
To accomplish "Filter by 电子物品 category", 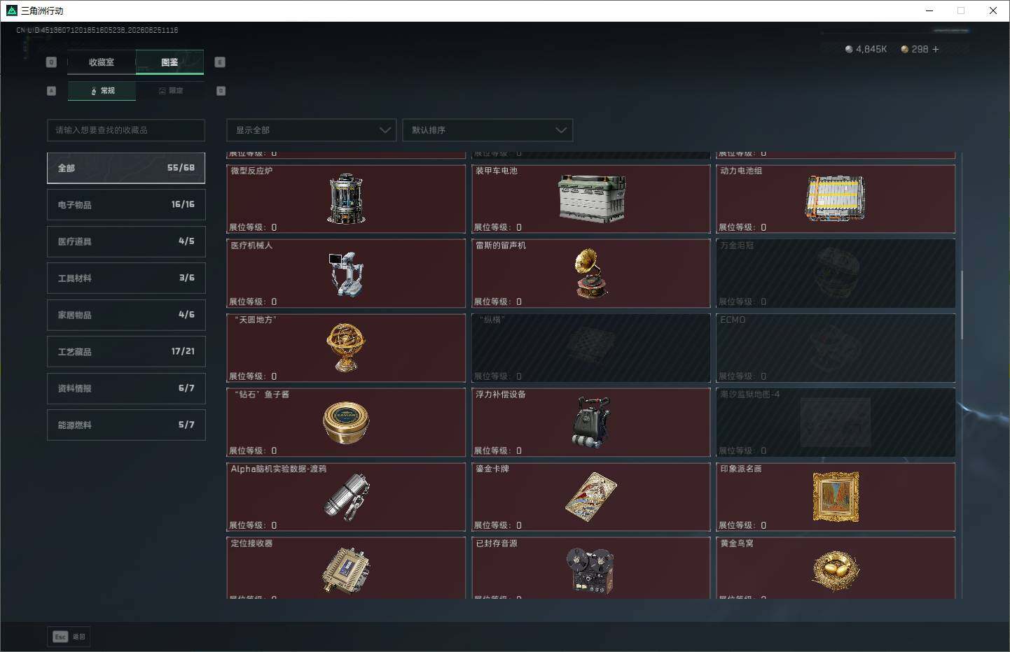I will pyautogui.click(x=126, y=204).
